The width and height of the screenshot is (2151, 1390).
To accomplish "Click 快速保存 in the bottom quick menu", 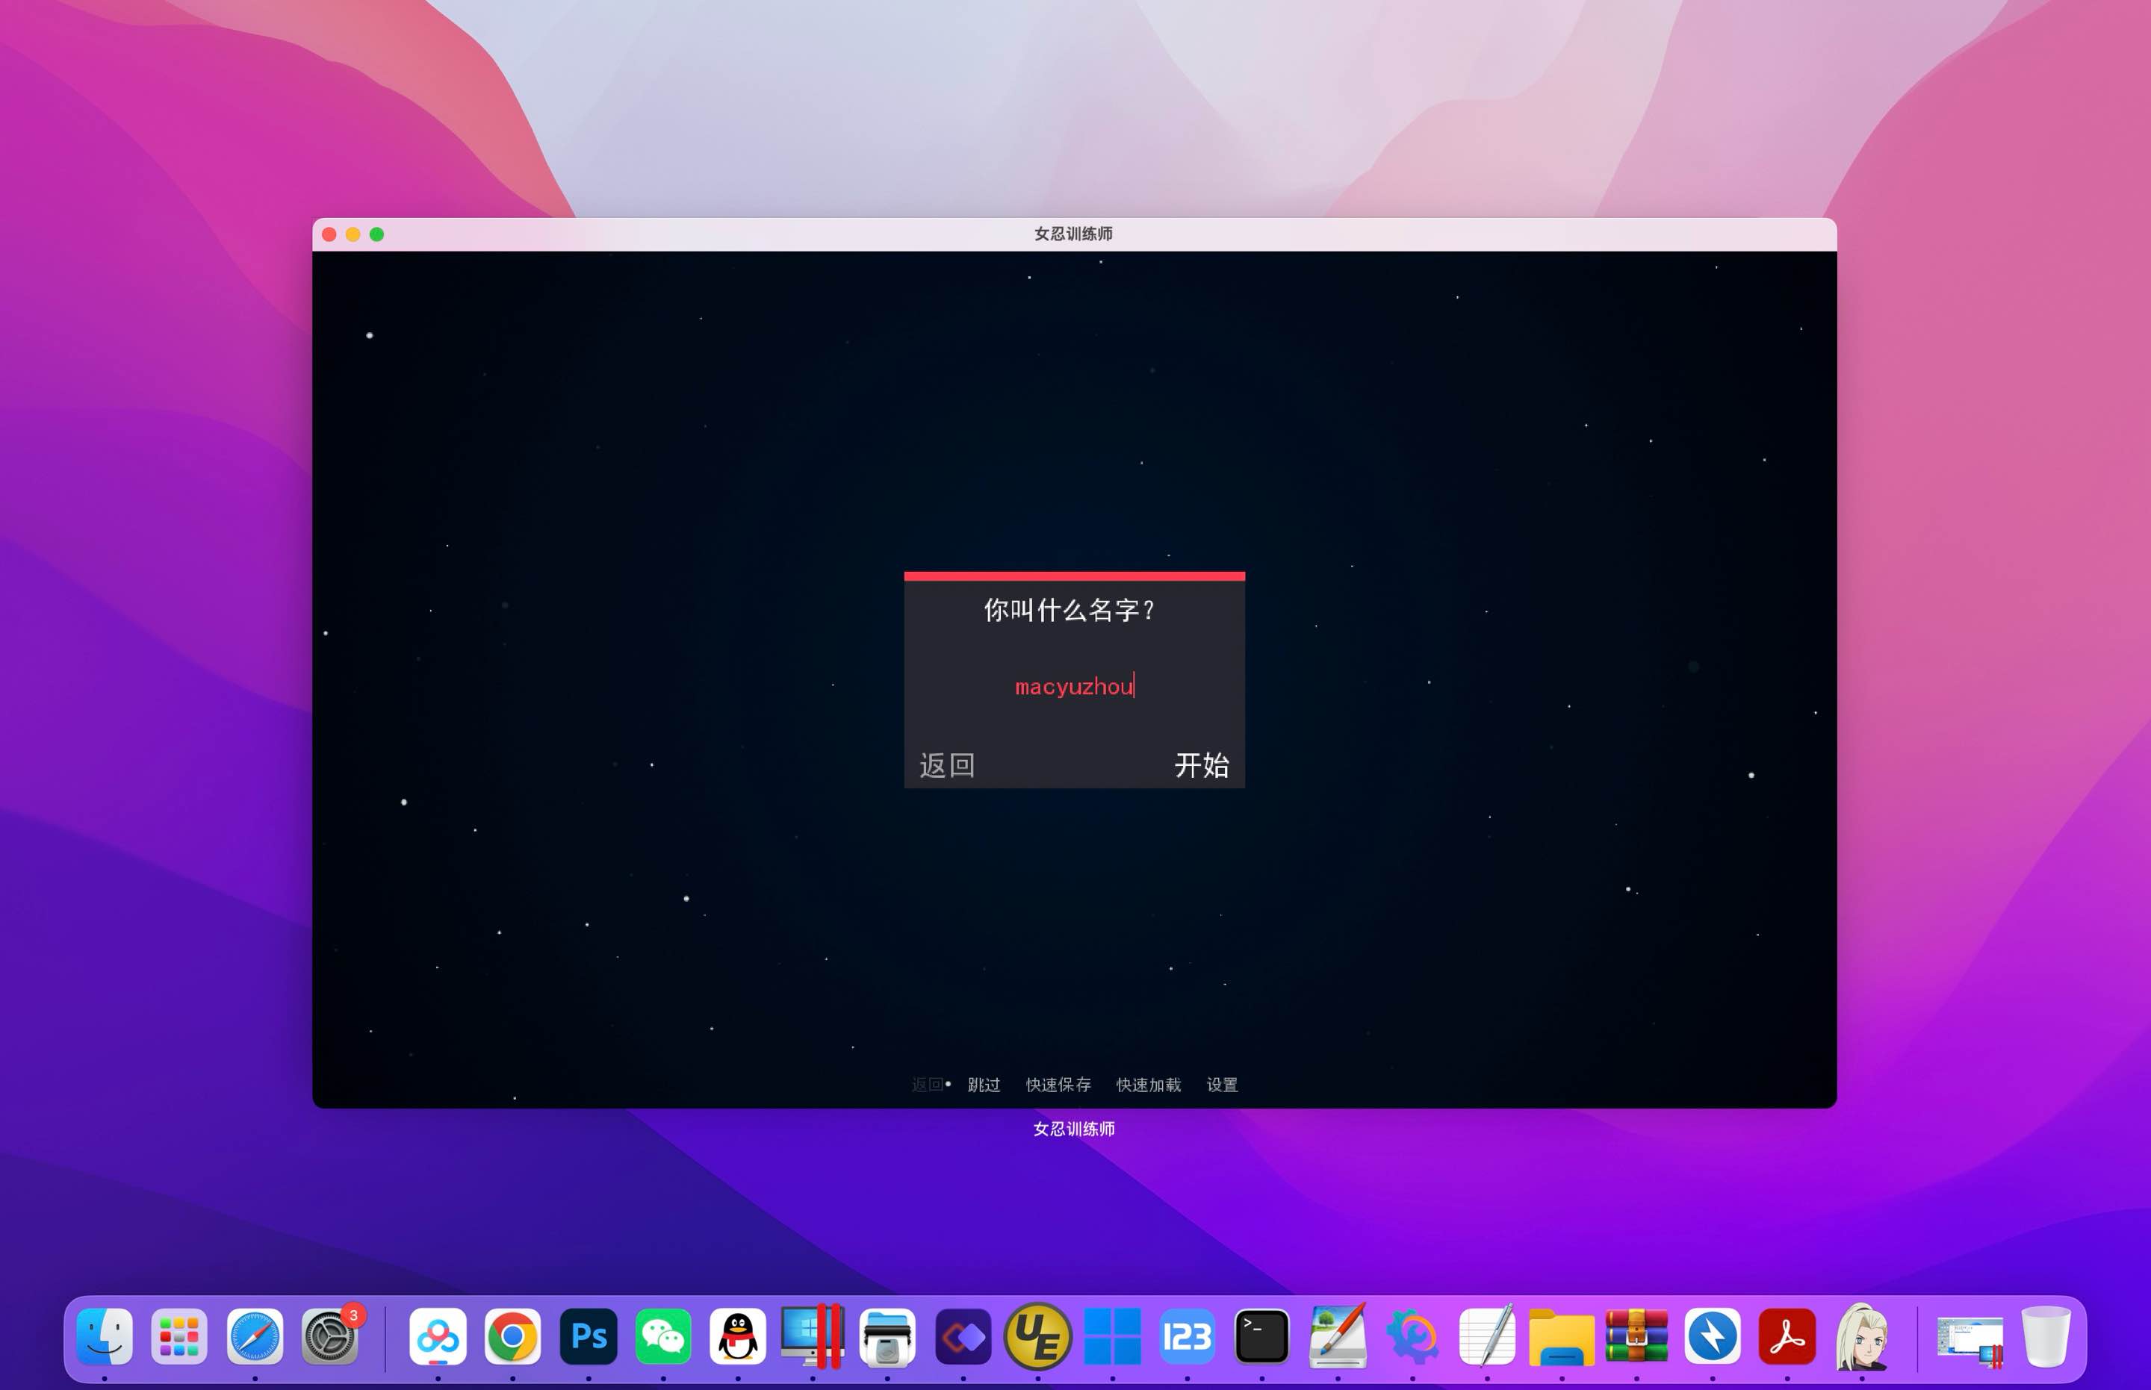I will click(x=1058, y=1084).
